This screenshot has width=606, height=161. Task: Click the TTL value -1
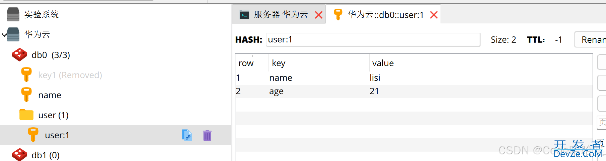click(558, 40)
